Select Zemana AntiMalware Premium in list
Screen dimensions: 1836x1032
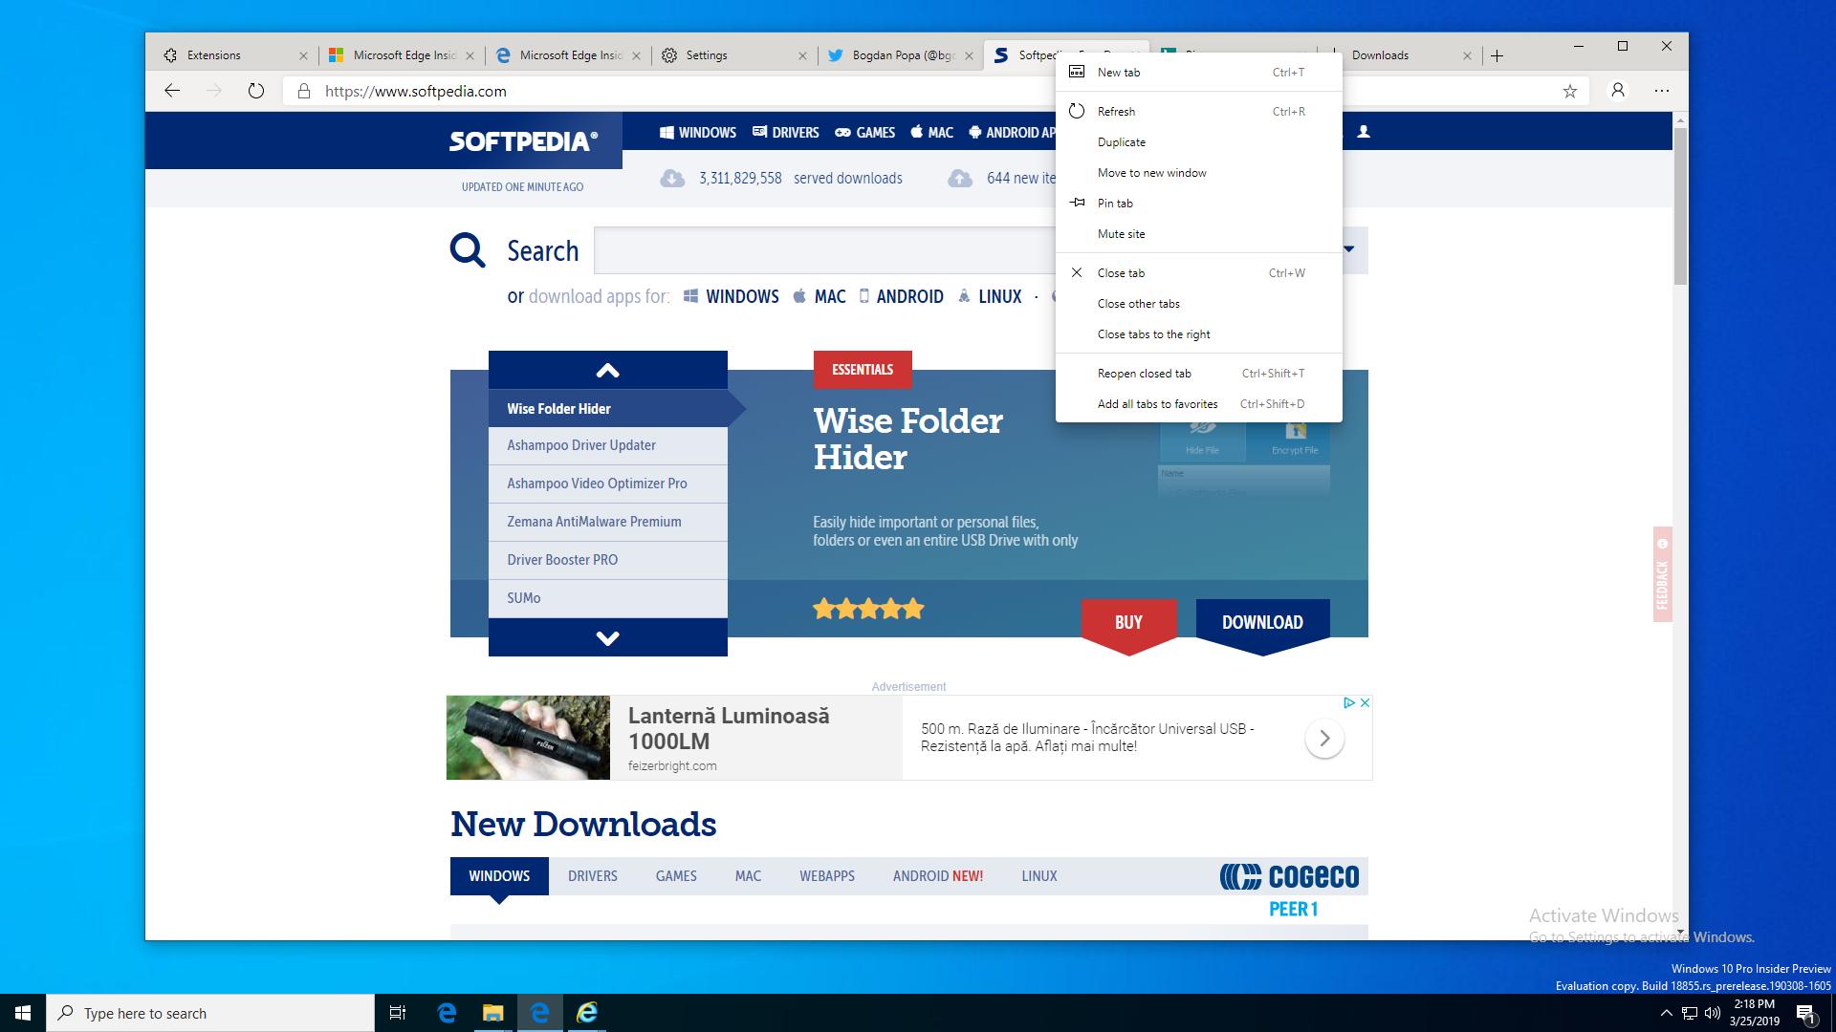(x=608, y=522)
